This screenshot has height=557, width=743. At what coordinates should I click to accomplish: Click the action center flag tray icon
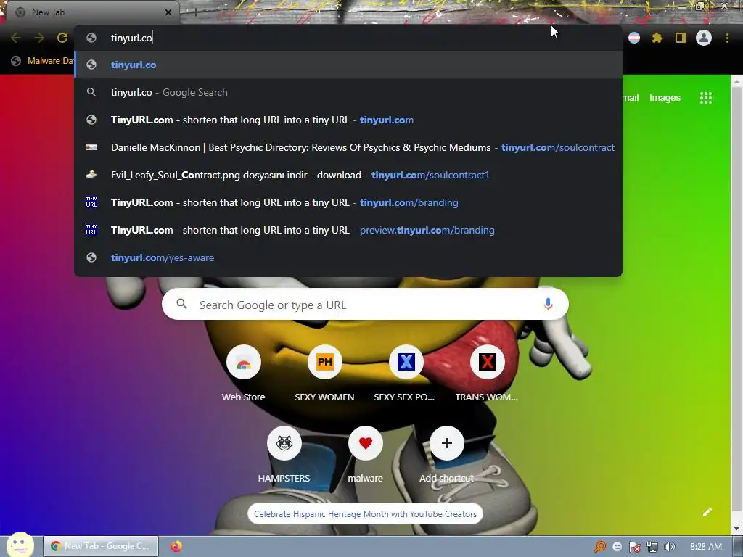pos(634,547)
